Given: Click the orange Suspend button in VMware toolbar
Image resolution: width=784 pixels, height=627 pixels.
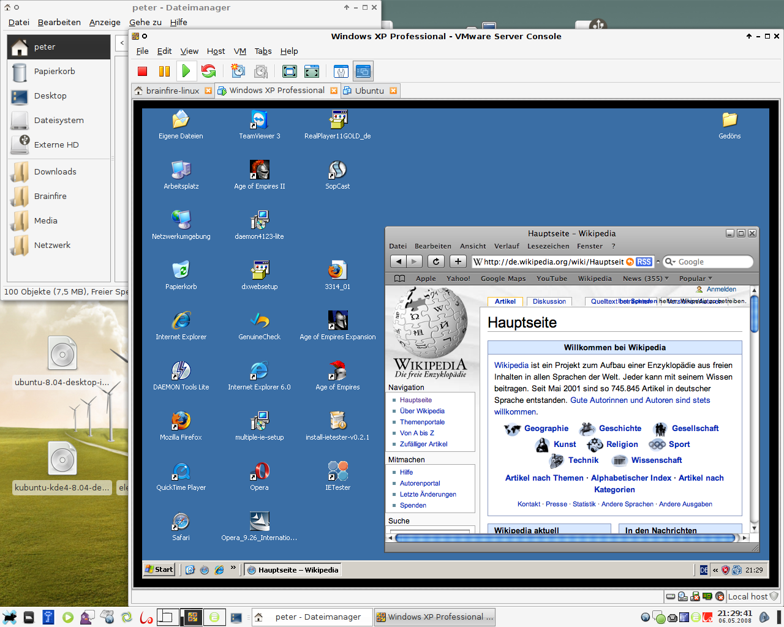Looking at the screenshot, I should (164, 71).
